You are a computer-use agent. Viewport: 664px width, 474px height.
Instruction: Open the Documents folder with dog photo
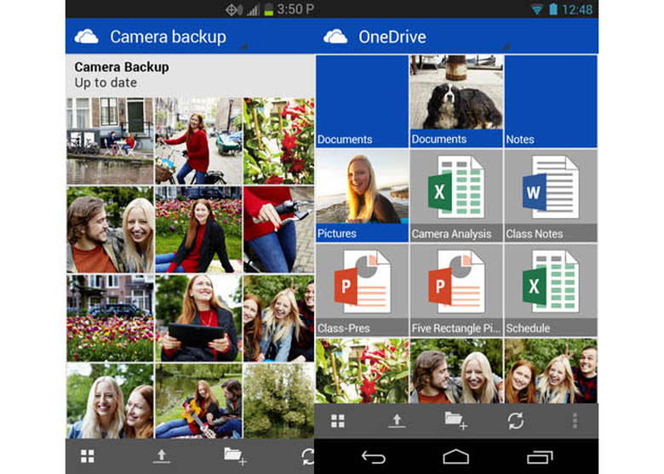click(456, 101)
